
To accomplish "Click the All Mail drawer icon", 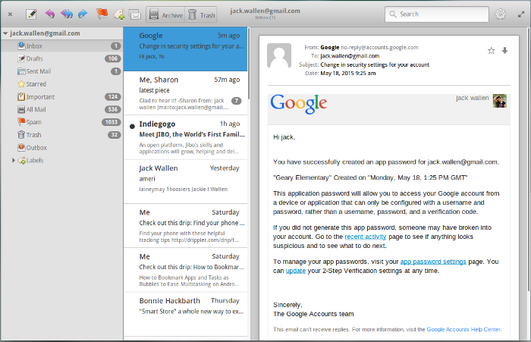I will click(x=21, y=109).
